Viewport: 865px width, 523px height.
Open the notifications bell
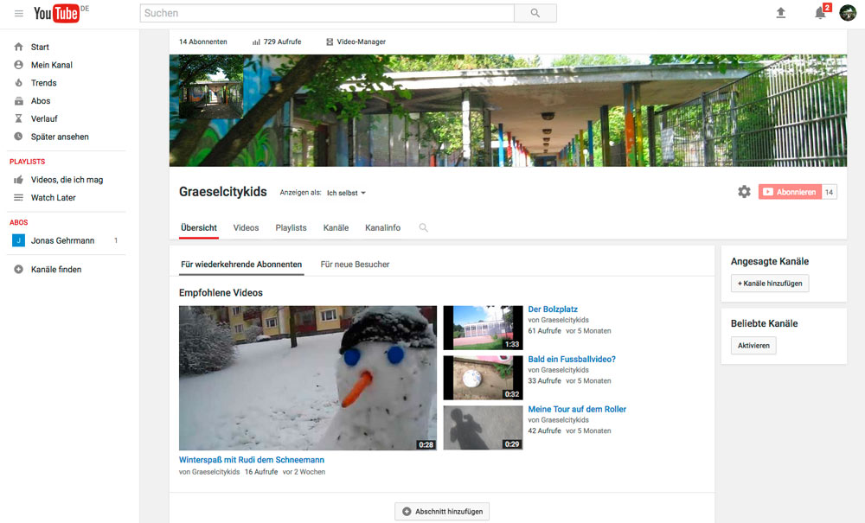[820, 13]
